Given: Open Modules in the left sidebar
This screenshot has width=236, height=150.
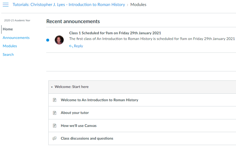Looking at the screenshot, I should (10, 46).
